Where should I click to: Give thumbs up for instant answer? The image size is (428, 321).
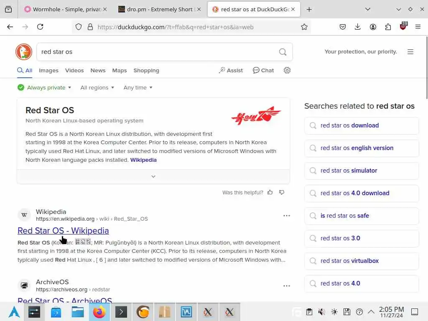270,192
